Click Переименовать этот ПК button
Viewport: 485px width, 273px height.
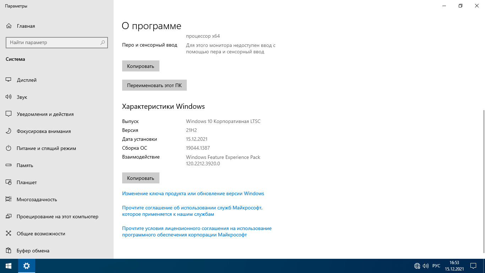pyautogui.click(x=154, y=85)
